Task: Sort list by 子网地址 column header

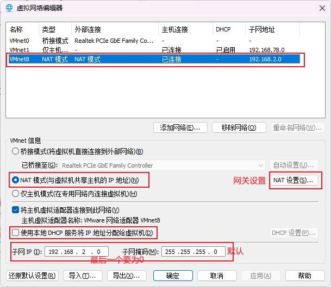Action: 261,29
